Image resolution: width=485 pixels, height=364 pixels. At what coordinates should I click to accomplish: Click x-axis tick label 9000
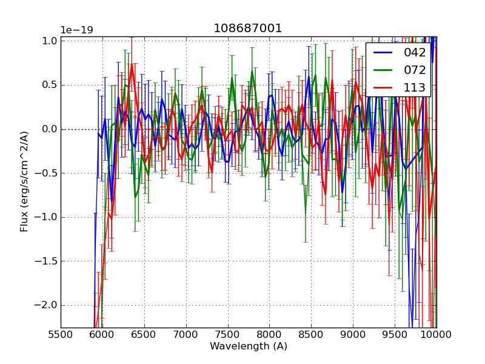point(353,334)
